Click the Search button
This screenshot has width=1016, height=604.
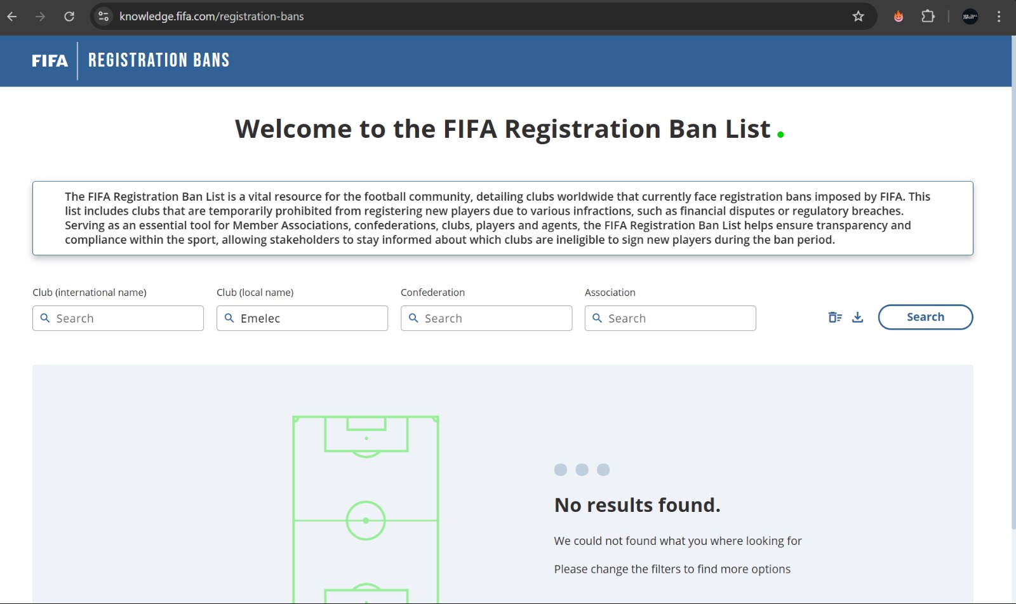(925, 317)
